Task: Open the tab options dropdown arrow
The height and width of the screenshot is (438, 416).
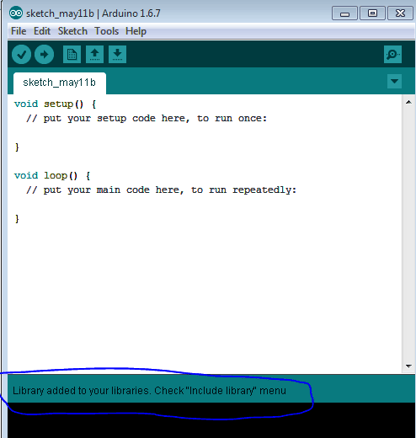Action: [394, 82]
